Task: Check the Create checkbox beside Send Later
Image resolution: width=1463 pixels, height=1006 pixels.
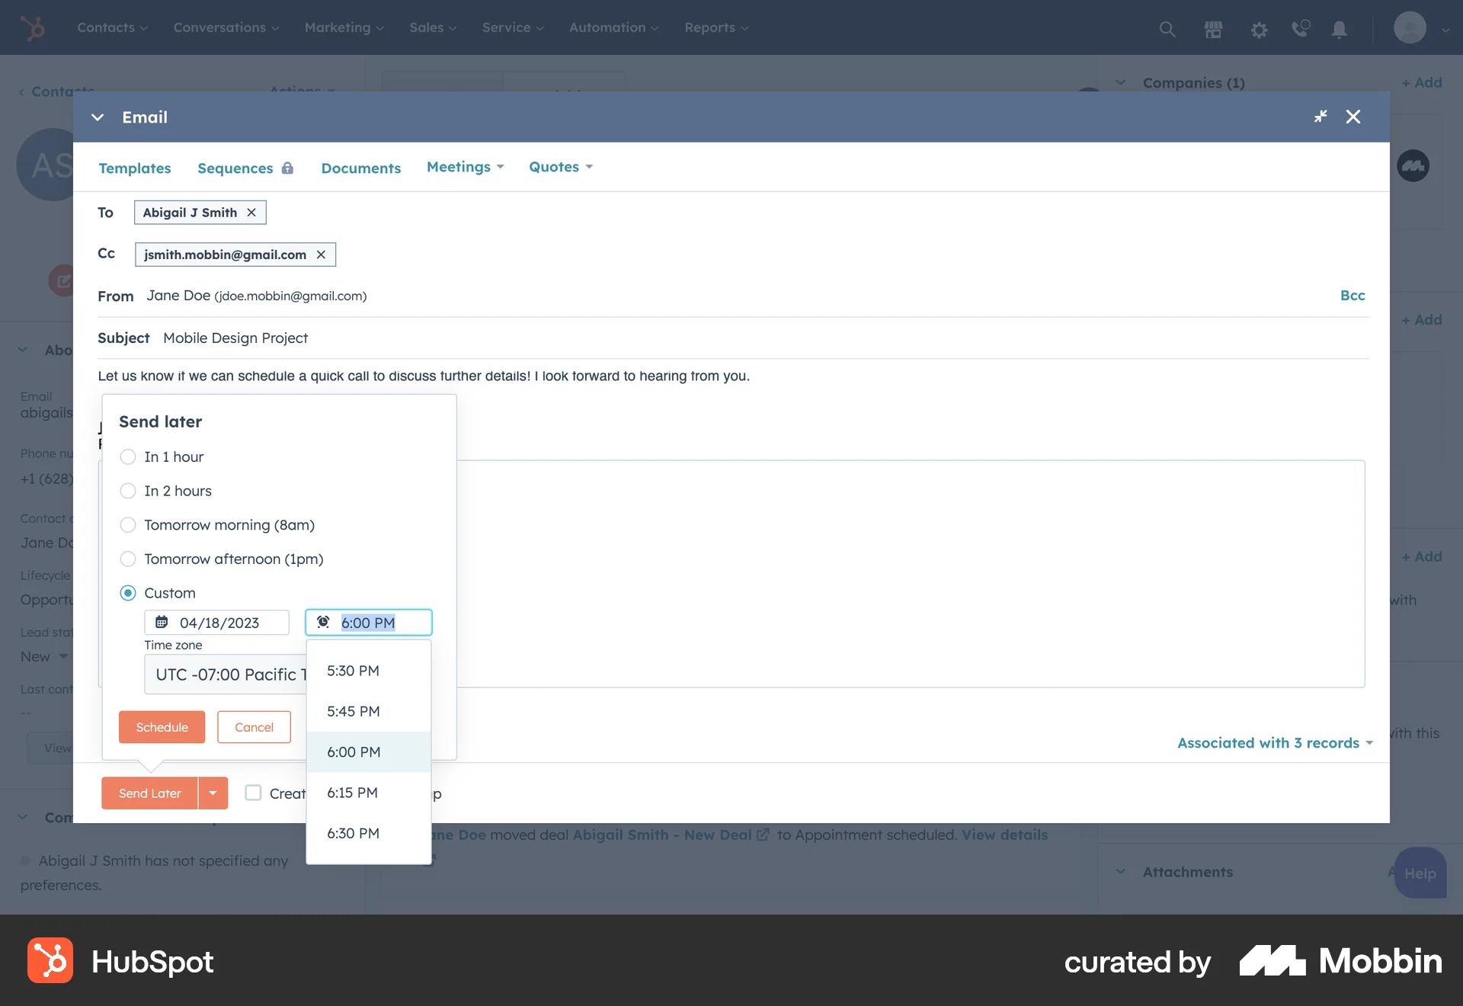Action: 252,793
